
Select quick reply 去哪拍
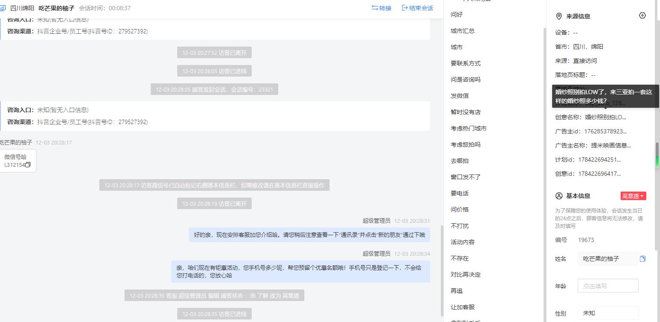click(460, 161)
